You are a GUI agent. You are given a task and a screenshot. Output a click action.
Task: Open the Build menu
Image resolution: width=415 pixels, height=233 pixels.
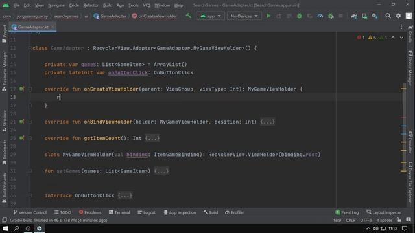click(108, 5)
